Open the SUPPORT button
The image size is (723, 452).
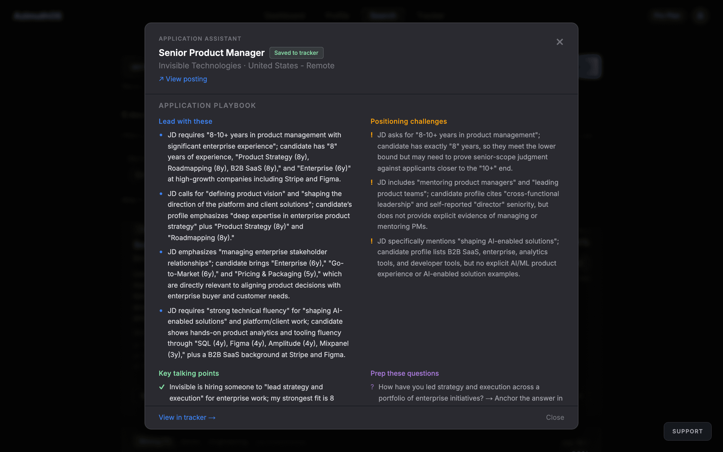(x=687, y=431)
